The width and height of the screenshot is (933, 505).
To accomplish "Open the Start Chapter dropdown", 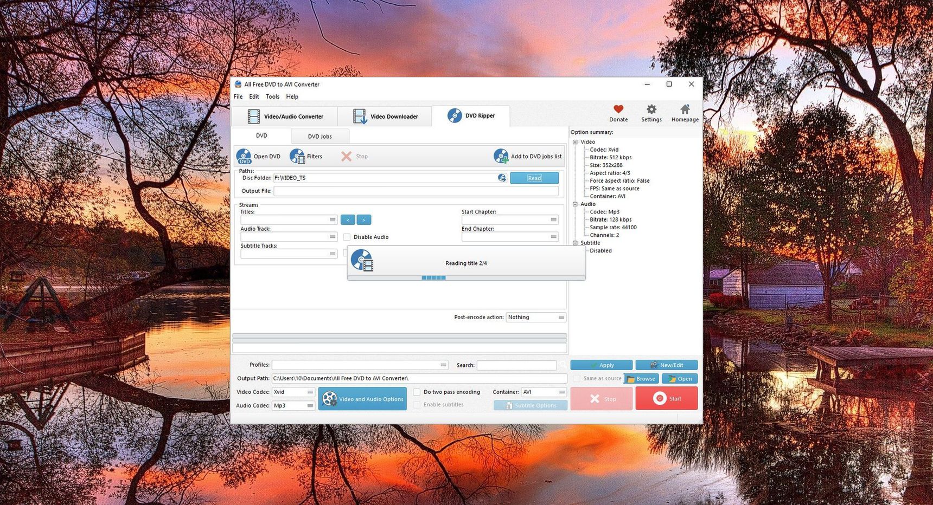I will 510,220.
